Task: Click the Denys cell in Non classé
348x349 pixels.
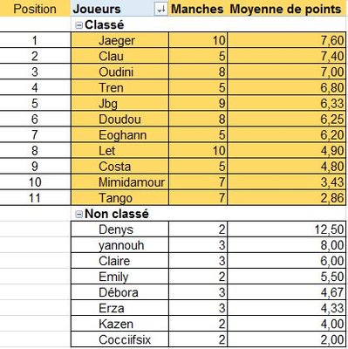Action: (x=119, y=229)
